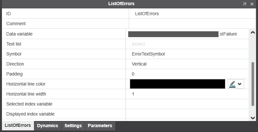Click the pop-out arrow icon in title bar
258x132 pixels.
(244, 4)
